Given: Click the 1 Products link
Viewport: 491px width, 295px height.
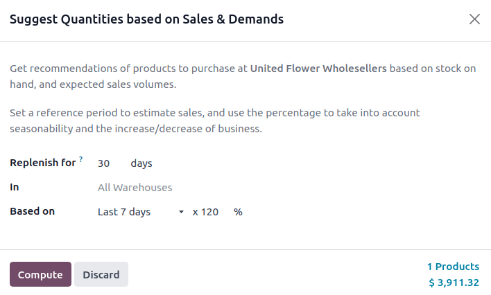Looking at the screenshot, I should [453, 267].
